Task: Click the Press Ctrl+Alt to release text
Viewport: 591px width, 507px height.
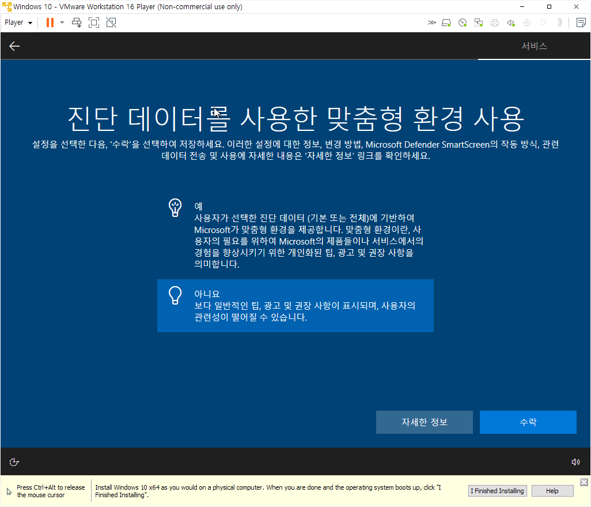Action: (51, 491)
